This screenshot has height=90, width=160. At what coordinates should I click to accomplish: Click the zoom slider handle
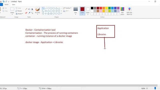(x=155, y=88)
